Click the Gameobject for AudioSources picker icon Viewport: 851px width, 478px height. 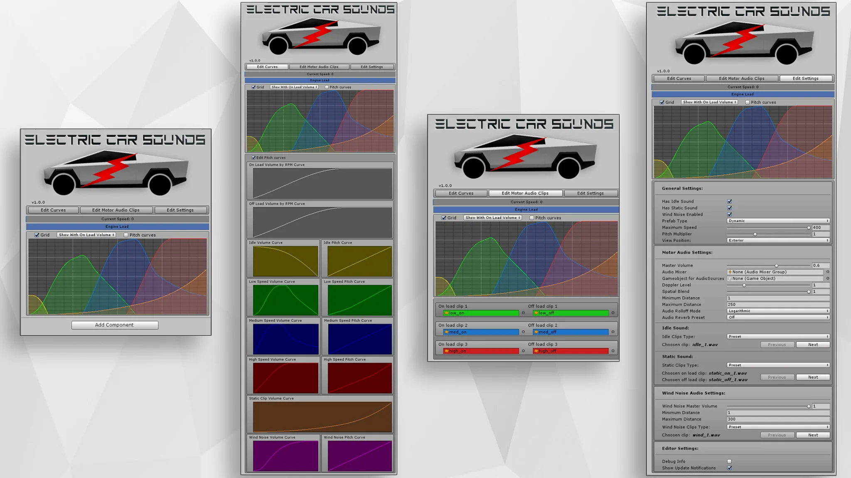[829, 278]
